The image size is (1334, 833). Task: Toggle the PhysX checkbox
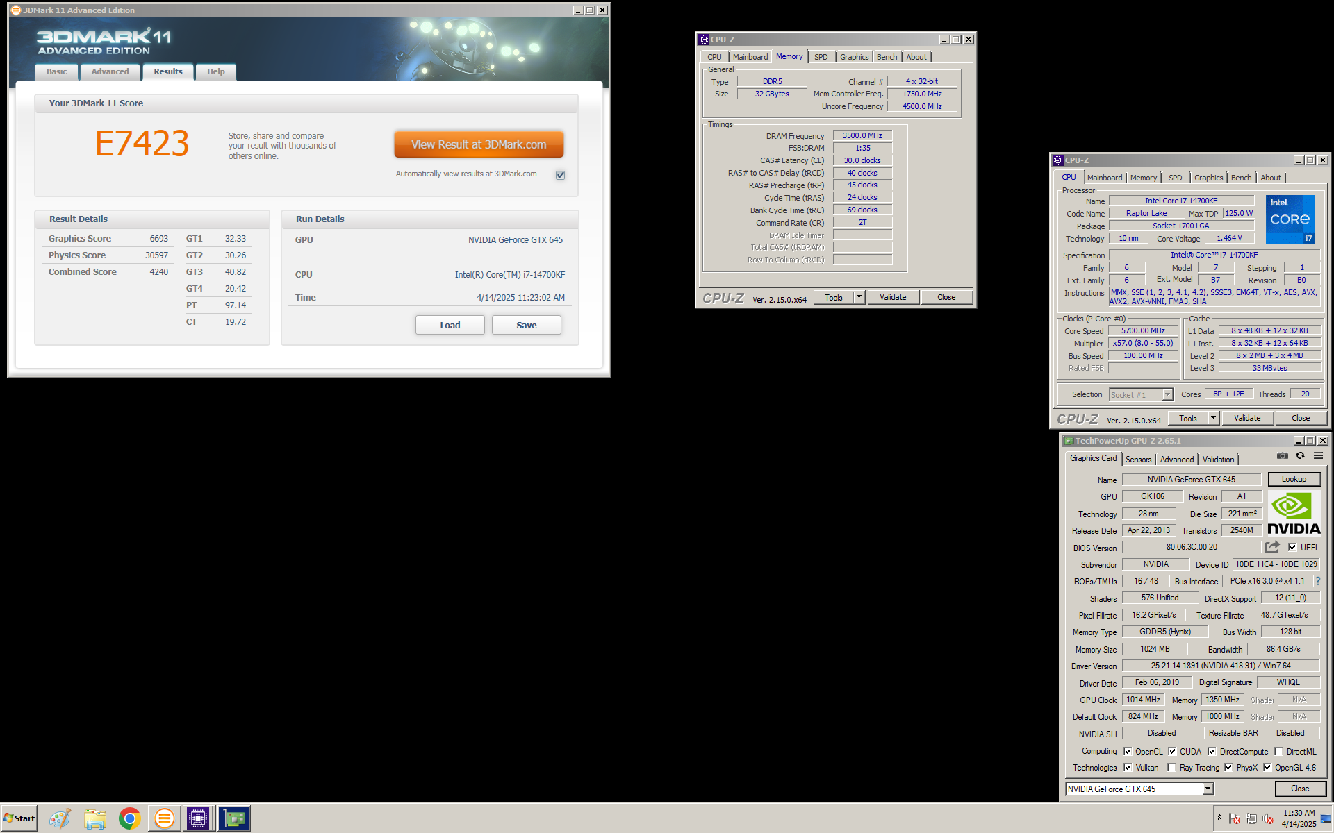(x=1228, y=767)
